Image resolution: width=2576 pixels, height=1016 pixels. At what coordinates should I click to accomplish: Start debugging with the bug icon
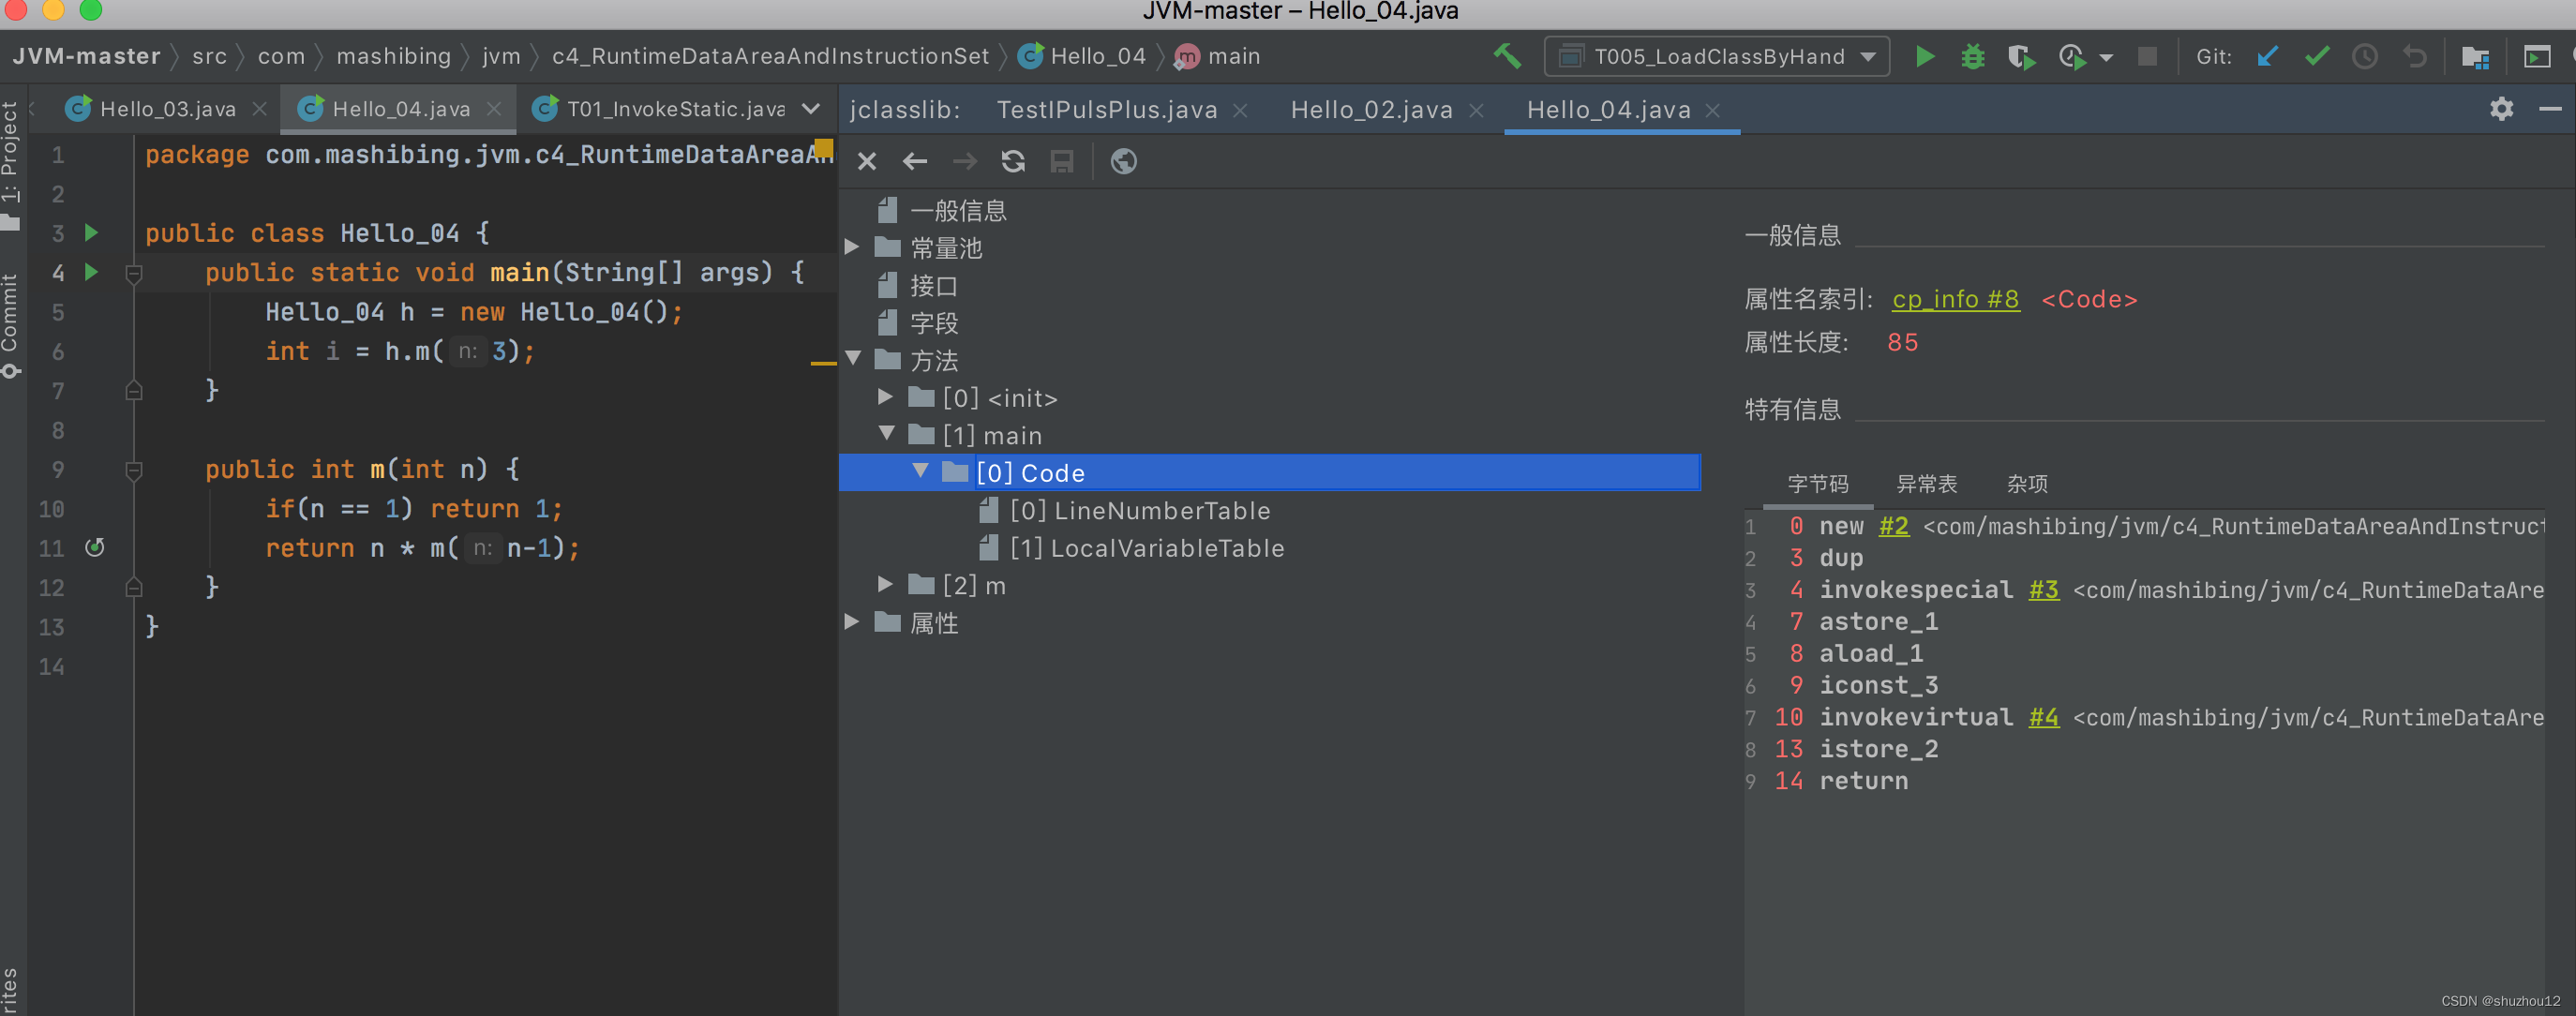tap(1973, 56)
